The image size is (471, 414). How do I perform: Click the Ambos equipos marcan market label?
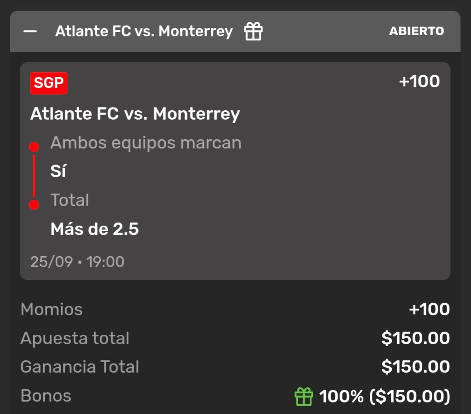[146, 143]
